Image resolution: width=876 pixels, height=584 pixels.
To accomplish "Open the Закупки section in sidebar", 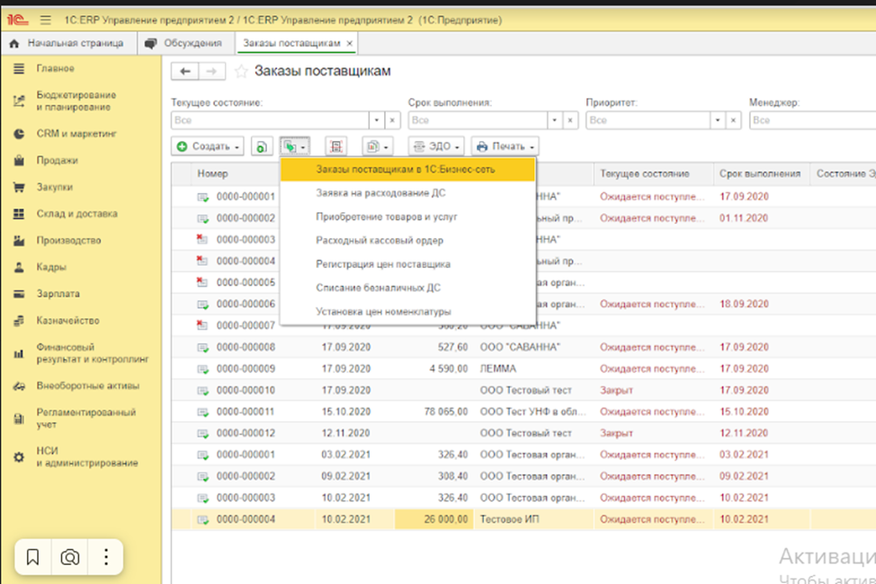I will (55, 187).
